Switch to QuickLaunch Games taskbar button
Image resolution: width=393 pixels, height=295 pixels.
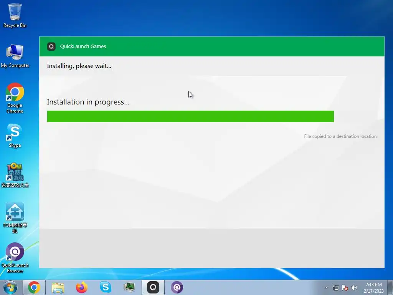pyautogui.click(x=153, y=287)
